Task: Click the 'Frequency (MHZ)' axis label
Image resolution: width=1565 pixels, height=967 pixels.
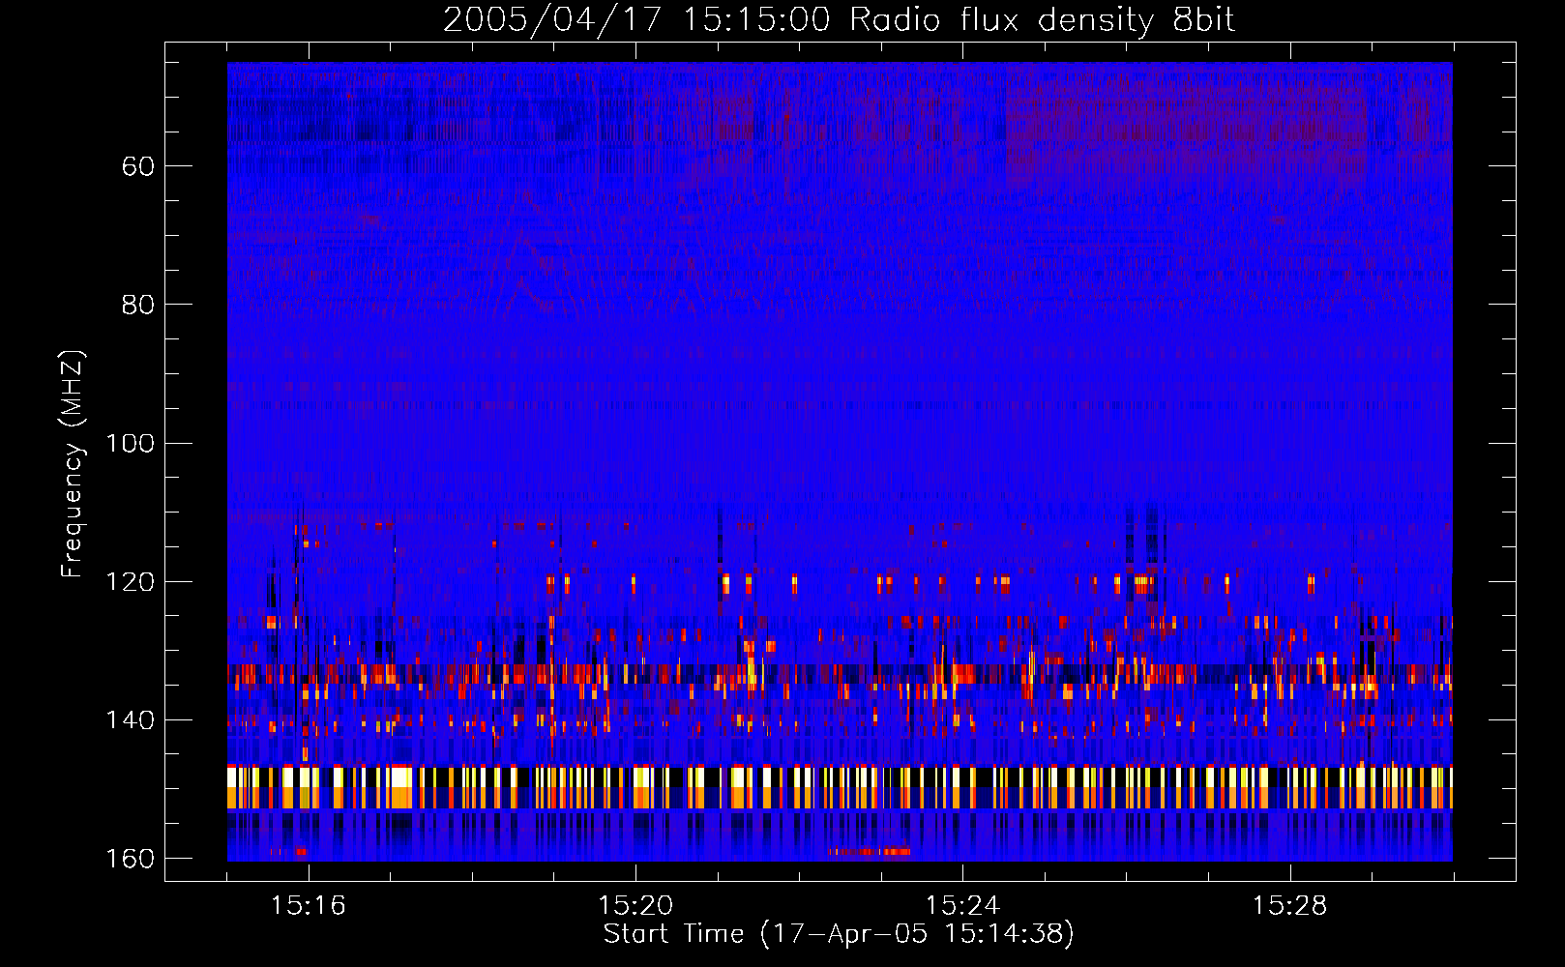Action: point(73,463)
